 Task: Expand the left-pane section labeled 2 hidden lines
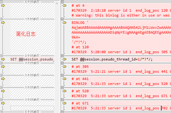coord(1,56)
